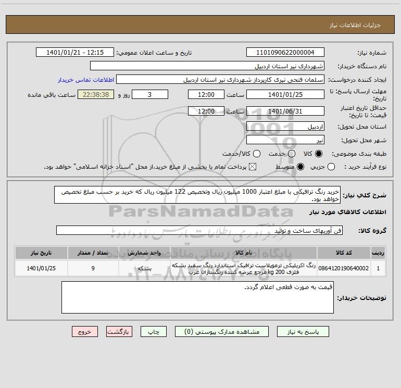401x388 pixels.
Task: Click product code 0864120190640002 cell
Action: (x=344, y=268)
